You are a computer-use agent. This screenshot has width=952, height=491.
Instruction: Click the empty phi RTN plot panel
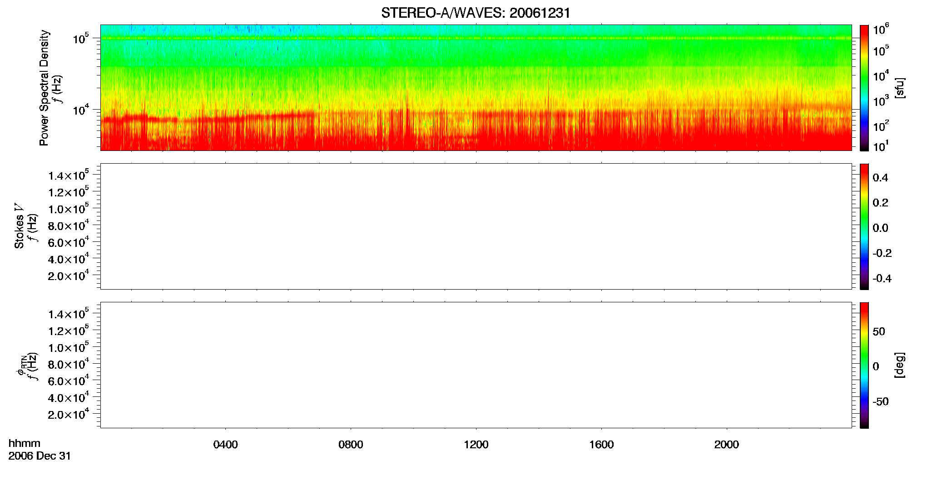476,365
